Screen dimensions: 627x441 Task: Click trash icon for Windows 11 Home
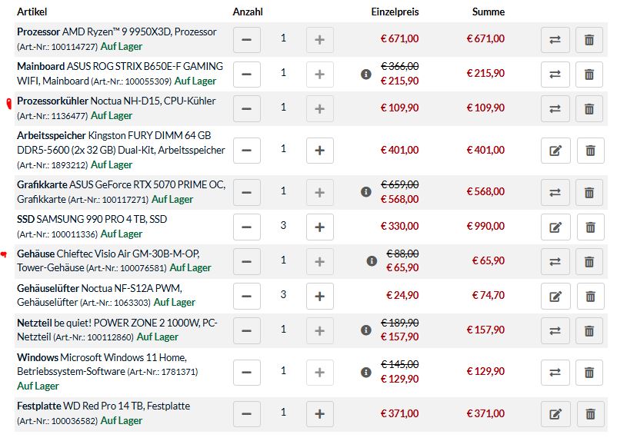(x=589, y=373)
